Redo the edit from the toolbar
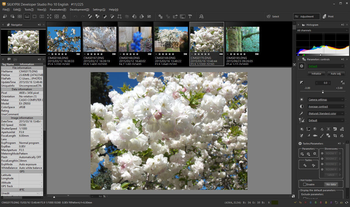The height and width of the screenshot is (207, 350). (x=83, y=16)
